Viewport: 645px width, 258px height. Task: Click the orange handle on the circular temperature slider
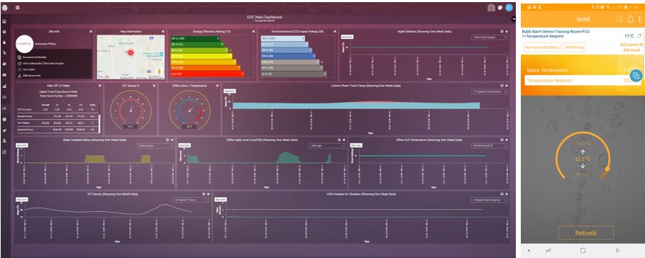[x=607, y=169]
